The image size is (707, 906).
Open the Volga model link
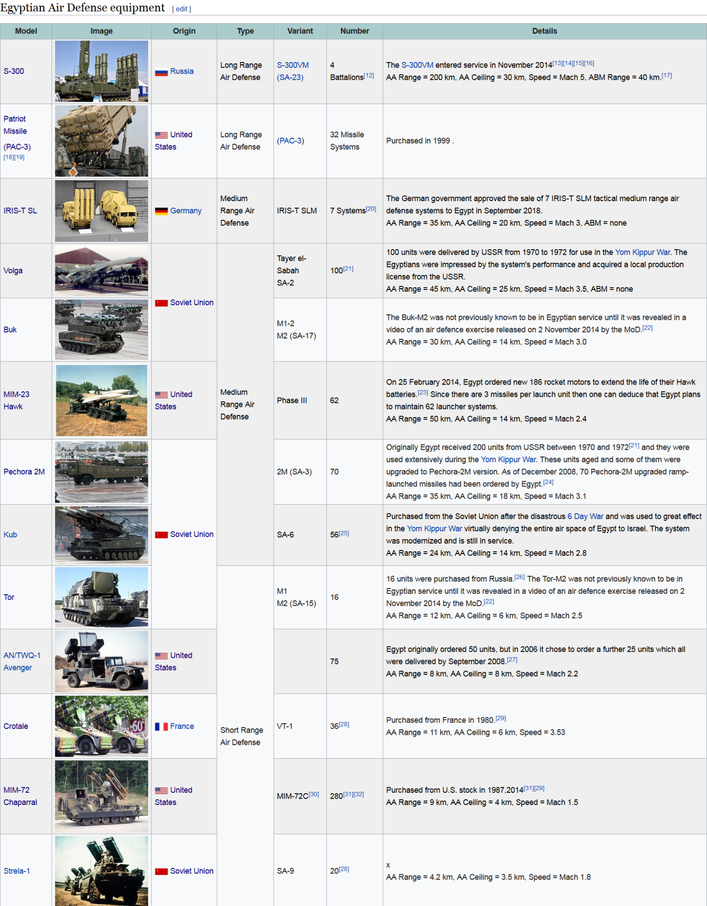point(13,271)
